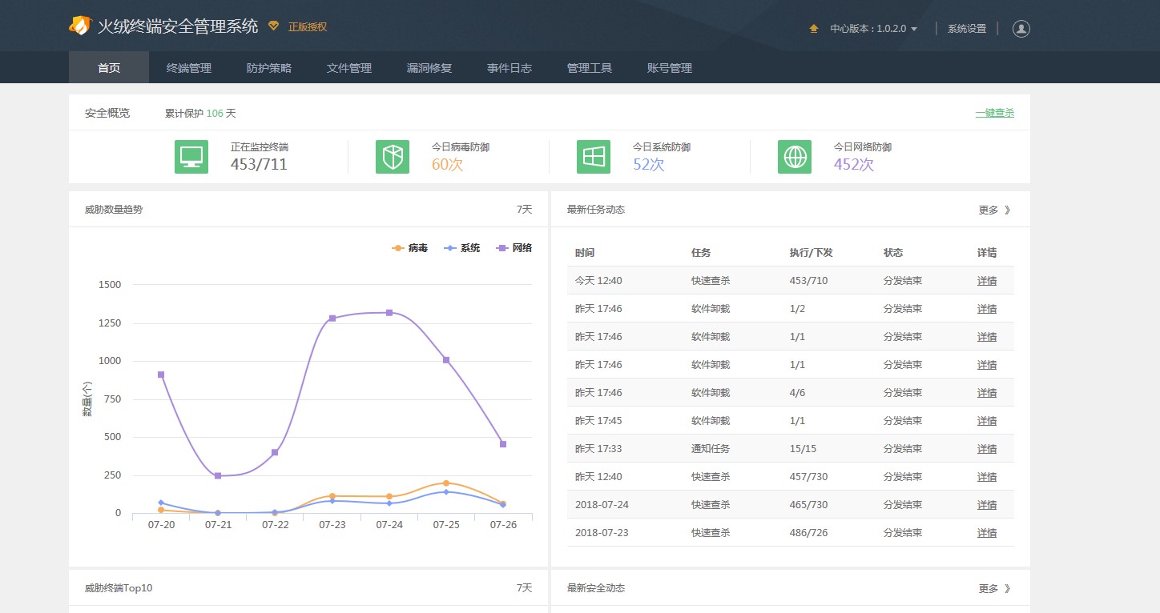Click the 状态 column header
The image size is (1160, 613).
pyautogui.click(x=893, y=253)
